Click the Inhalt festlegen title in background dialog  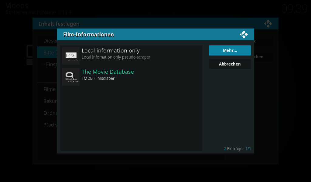pos(59,24)
